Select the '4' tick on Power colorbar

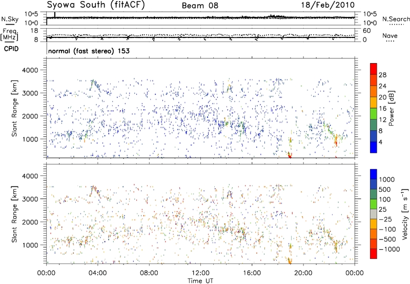[380, 142]
